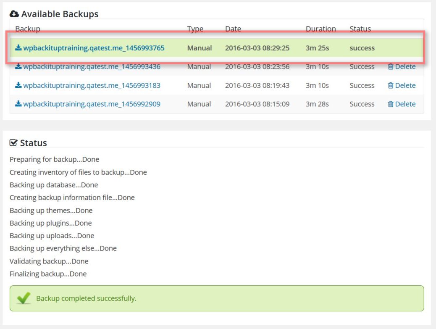The image size is (436, 329).
Task: Open backup link wpbackituptraining.qatest.me_1456993765
Action: point(94,48)
